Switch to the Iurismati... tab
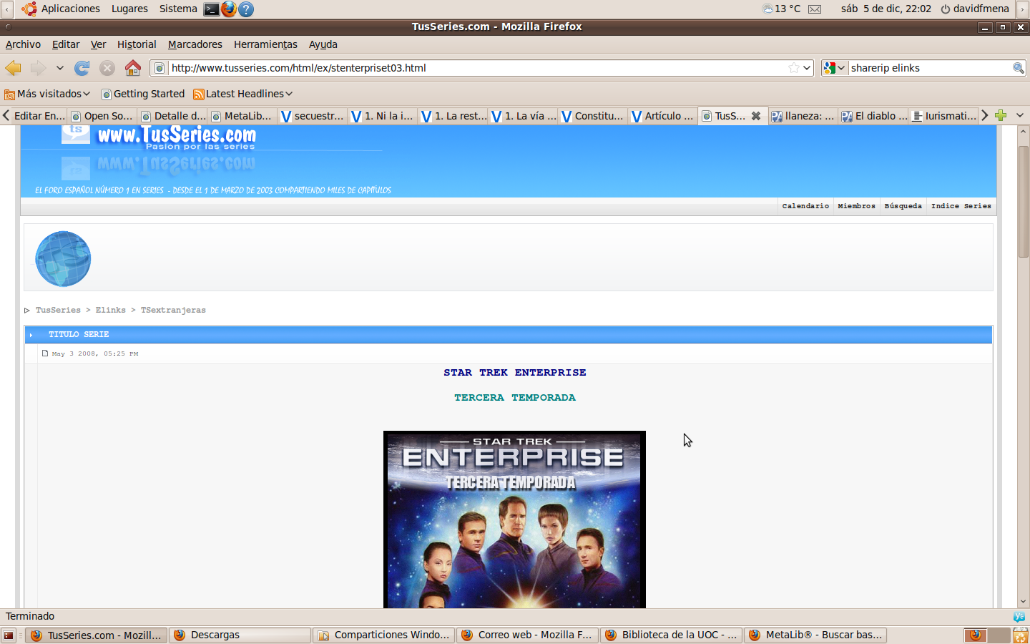The height and width of the screenshot is (644, 1030). tap(943, 116)
